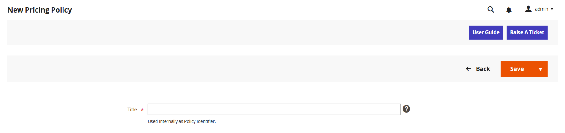Click the 'Used Internally as Policy Identifier' note
The width and height of the screenshot is (565, 133).
point(182,121)
